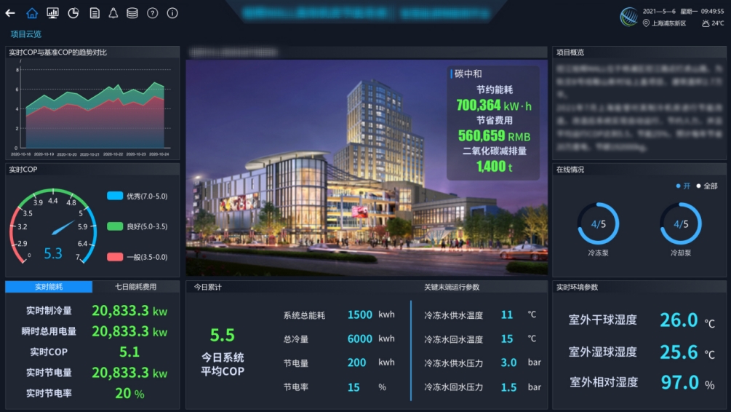Switch to the 实时能耗 tab
Viewport: 731px width, 412px height.
[x=49, y=287]
